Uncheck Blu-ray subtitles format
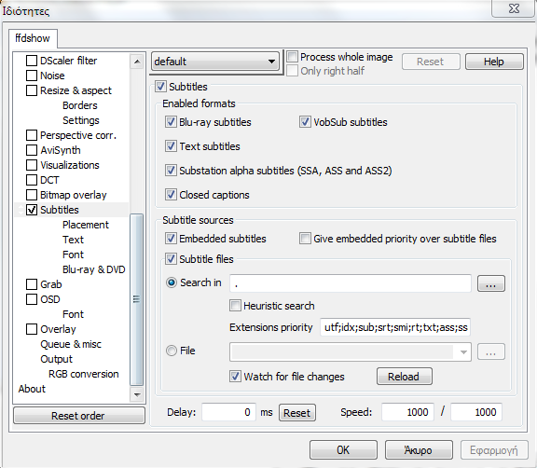537x468 pixels. click(x=171, y=122)
